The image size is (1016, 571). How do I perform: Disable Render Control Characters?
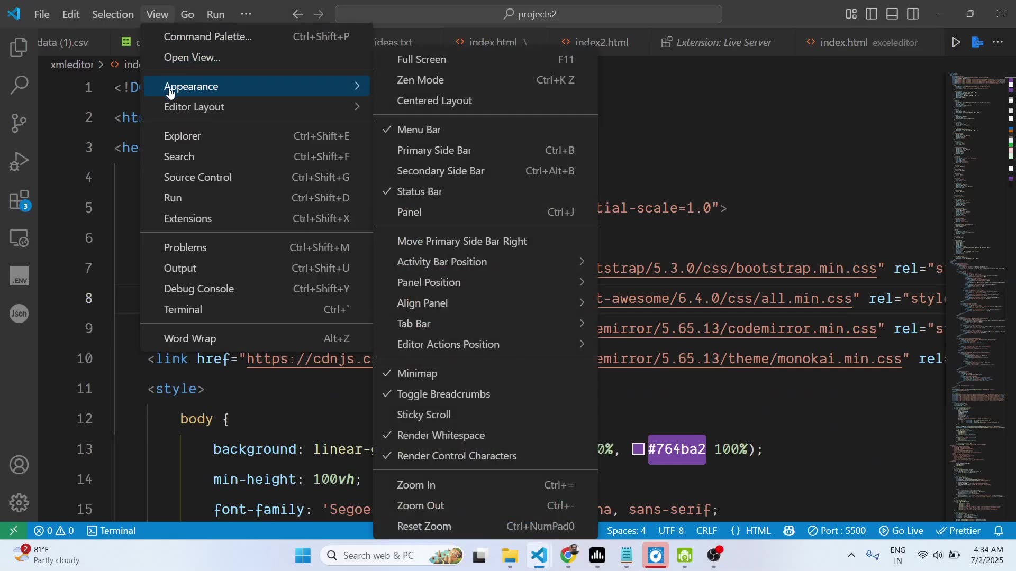[485, 456]
